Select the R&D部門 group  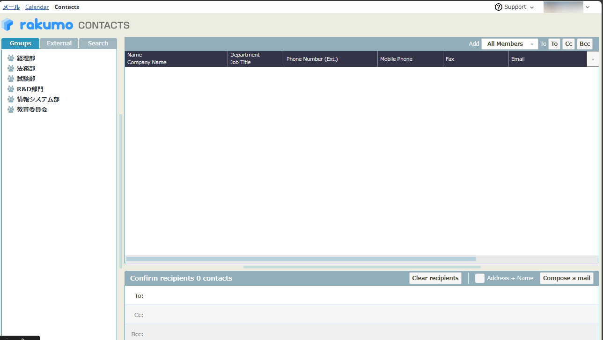[30, 89]
